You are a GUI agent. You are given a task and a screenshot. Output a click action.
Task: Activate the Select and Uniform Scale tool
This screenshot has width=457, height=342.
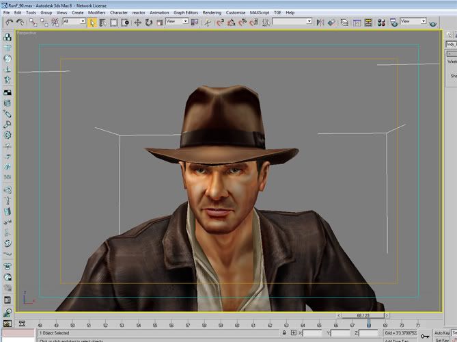click(159, 23)
